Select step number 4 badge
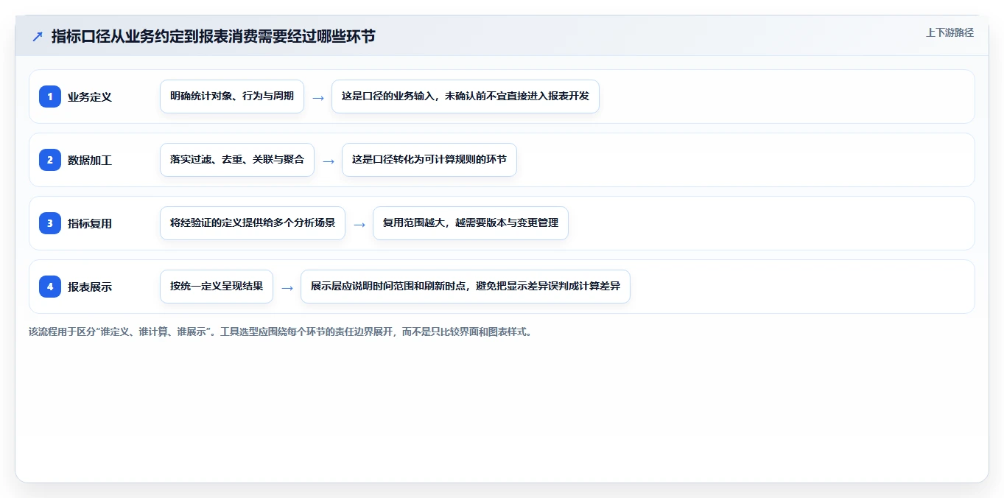 (50, 287)
